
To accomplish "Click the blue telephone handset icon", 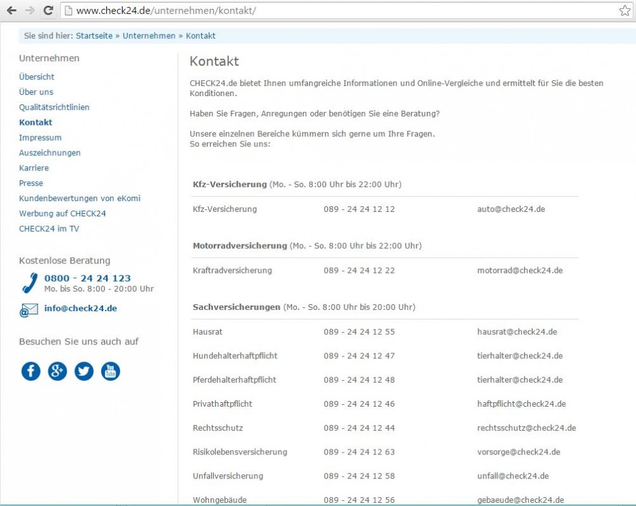I will pos(29,283).
